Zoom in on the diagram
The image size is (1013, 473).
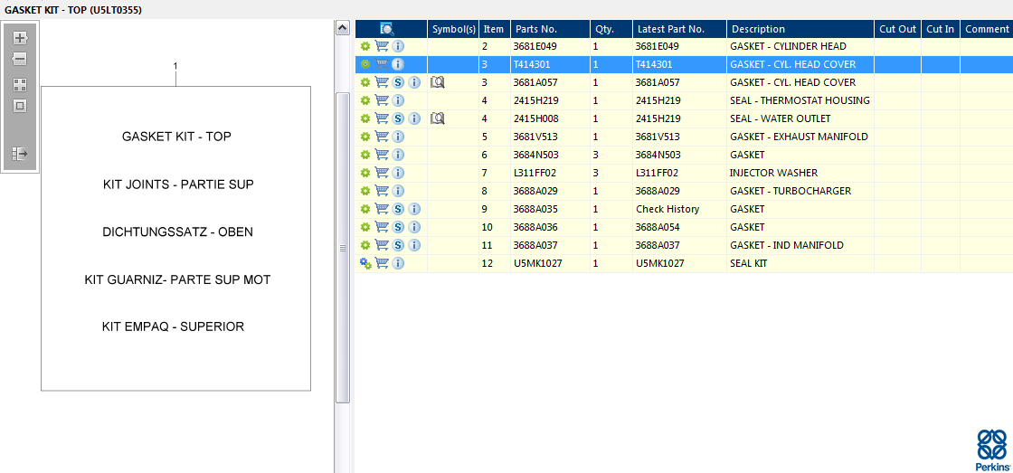20,38
